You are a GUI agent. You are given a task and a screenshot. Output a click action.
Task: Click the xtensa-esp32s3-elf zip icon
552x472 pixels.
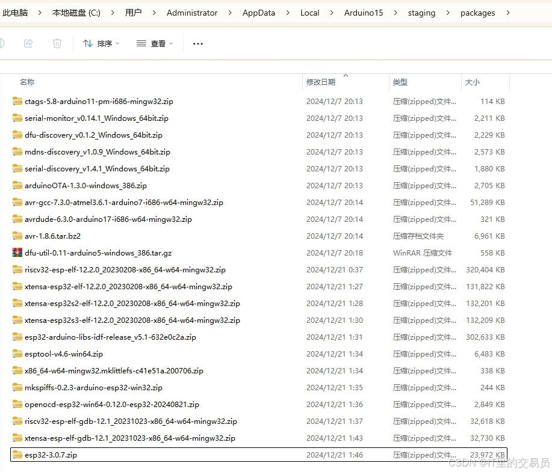click(x=17, y=320)
